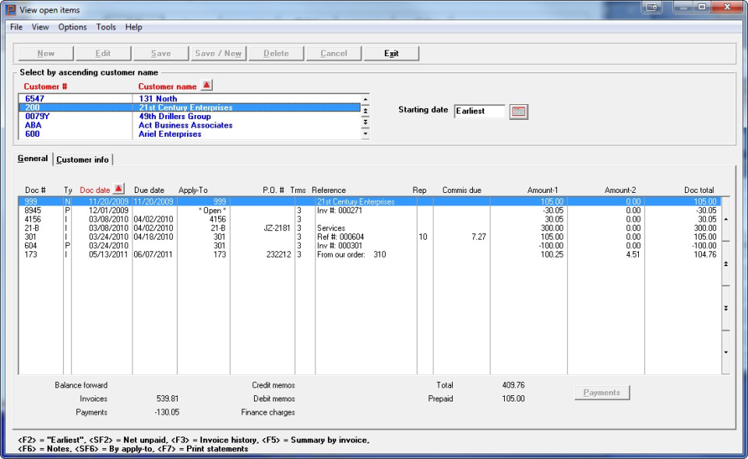Open the calendar picker beside Starting date

pyautogui.click(x=520, y=111)
